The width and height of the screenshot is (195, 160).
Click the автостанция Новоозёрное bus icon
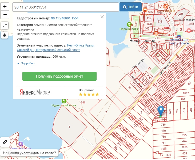[x=179, y=37]
